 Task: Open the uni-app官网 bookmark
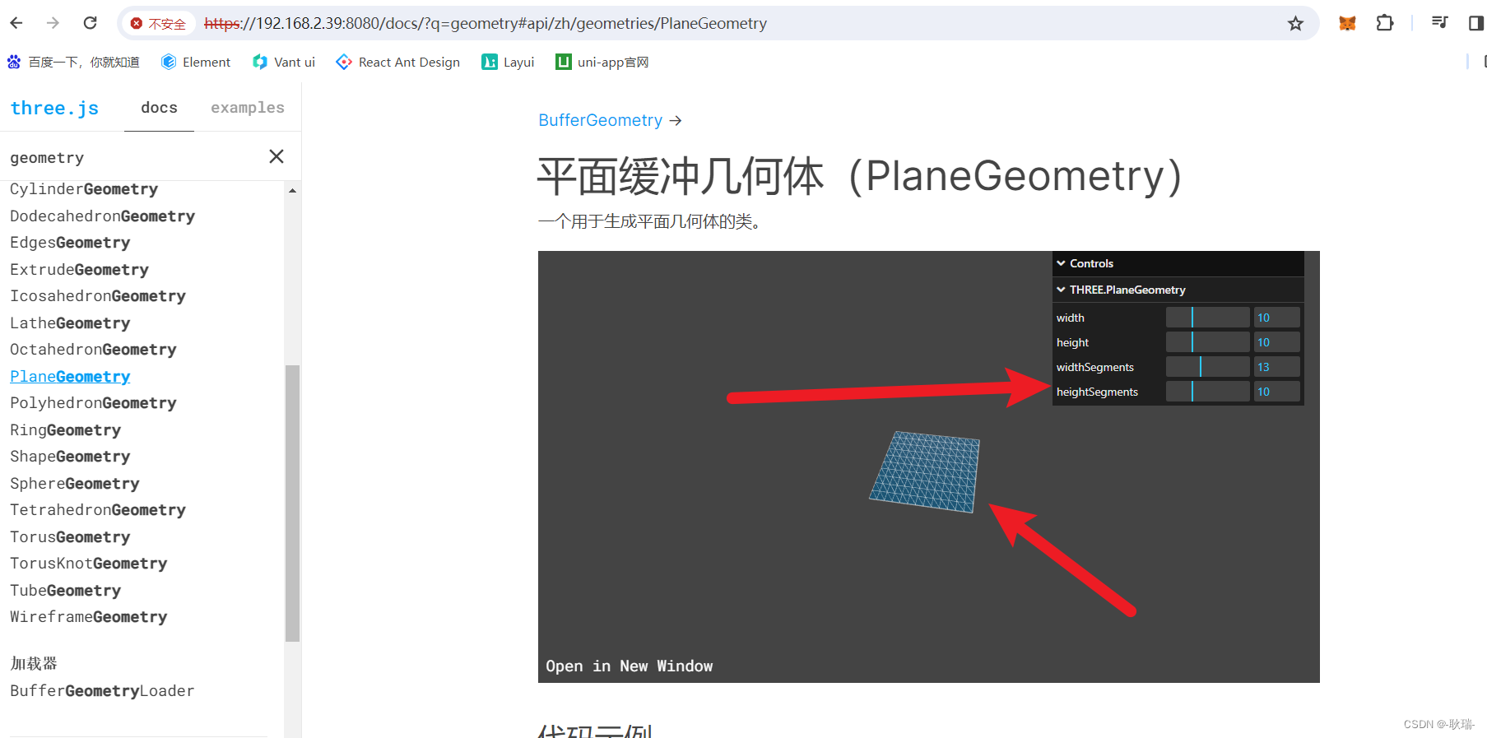click(602, 62)
